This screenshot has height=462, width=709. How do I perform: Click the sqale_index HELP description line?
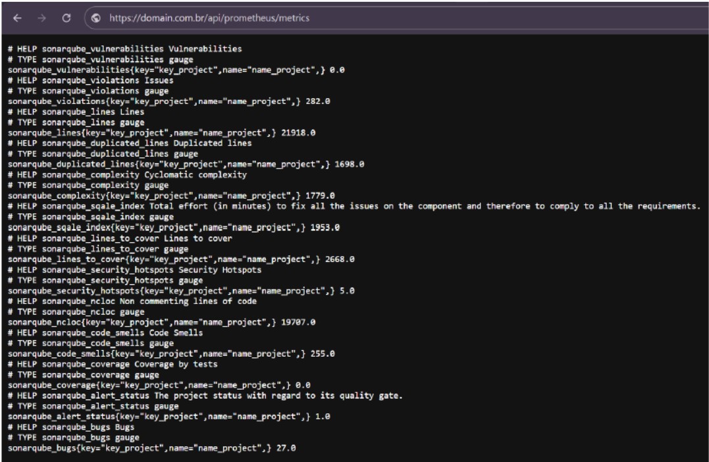click(x=354, y=207)
